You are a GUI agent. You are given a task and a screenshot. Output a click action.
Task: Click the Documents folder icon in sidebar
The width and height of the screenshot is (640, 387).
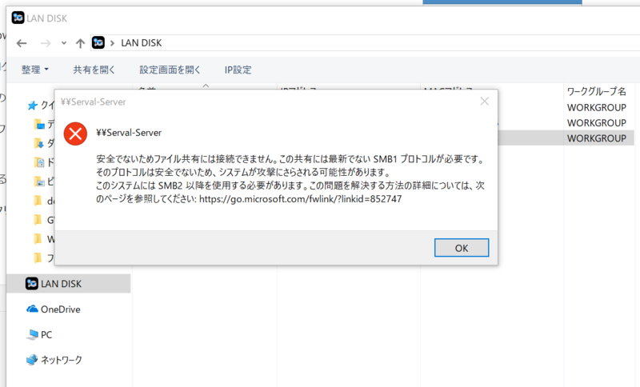(39, 162)
